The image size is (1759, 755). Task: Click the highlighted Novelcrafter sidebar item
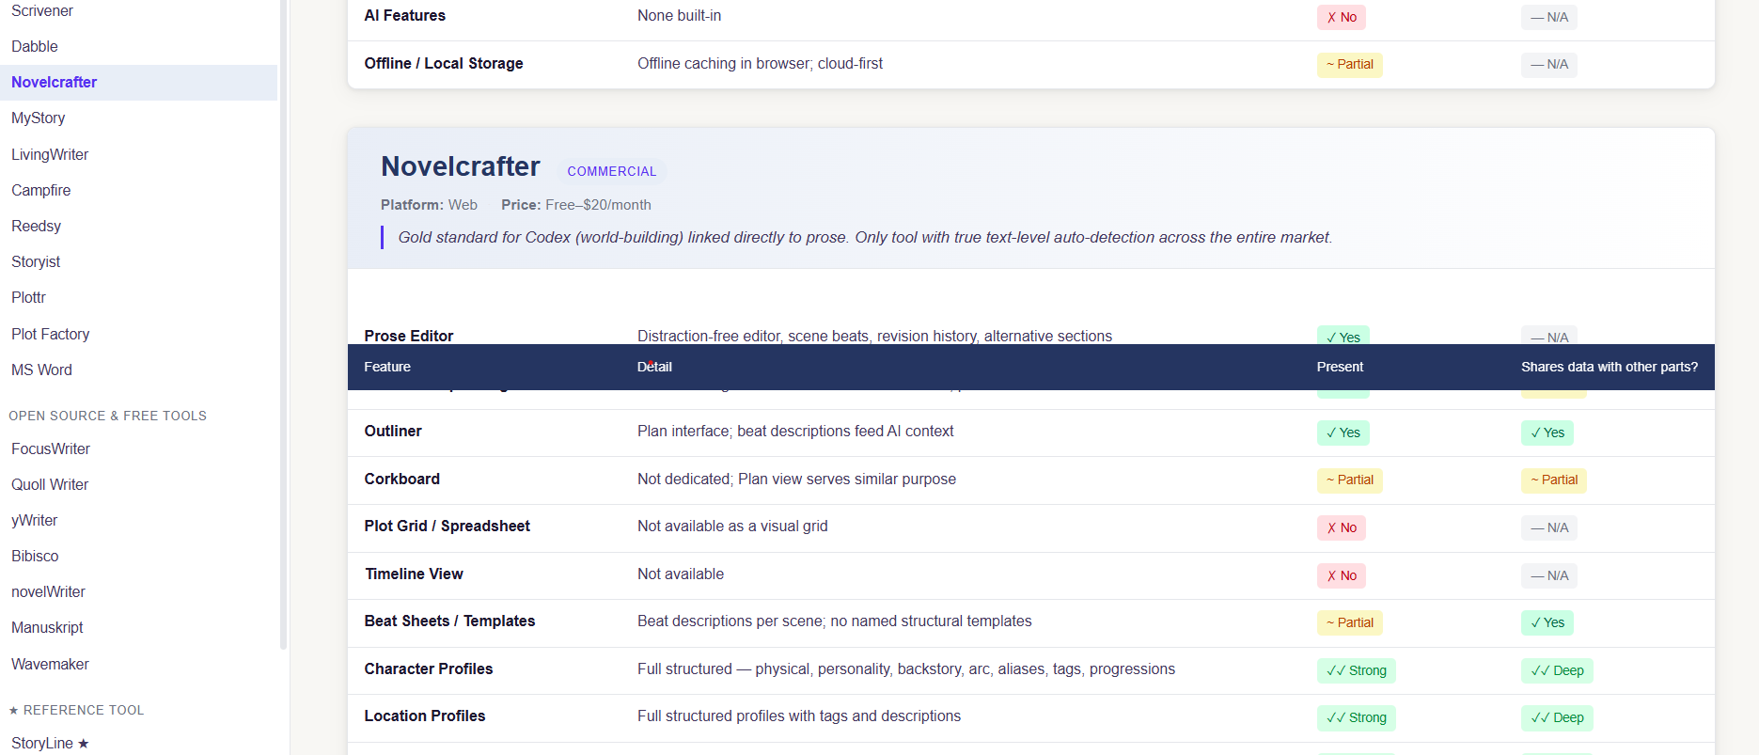tap(55, 82)
